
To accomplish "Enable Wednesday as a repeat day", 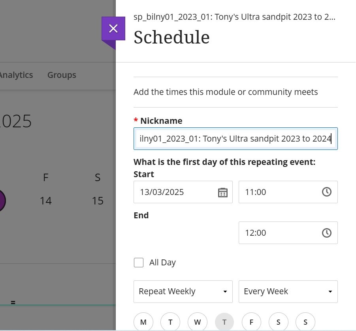I will (197, 322).
